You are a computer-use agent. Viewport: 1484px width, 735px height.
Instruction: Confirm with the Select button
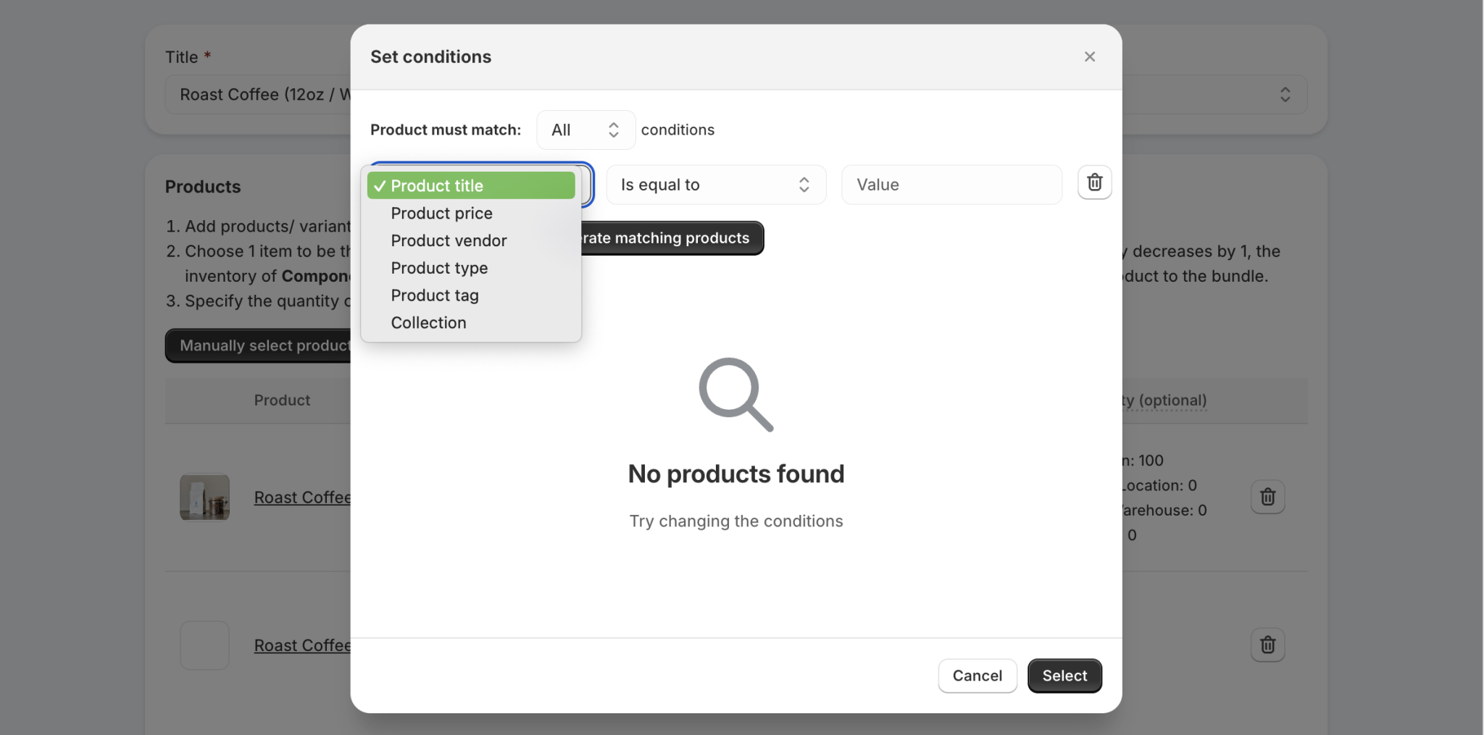(x=1064, y=676)
